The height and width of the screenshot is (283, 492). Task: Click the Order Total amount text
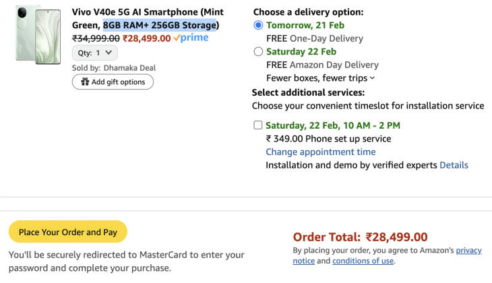[x=396, y=237]
